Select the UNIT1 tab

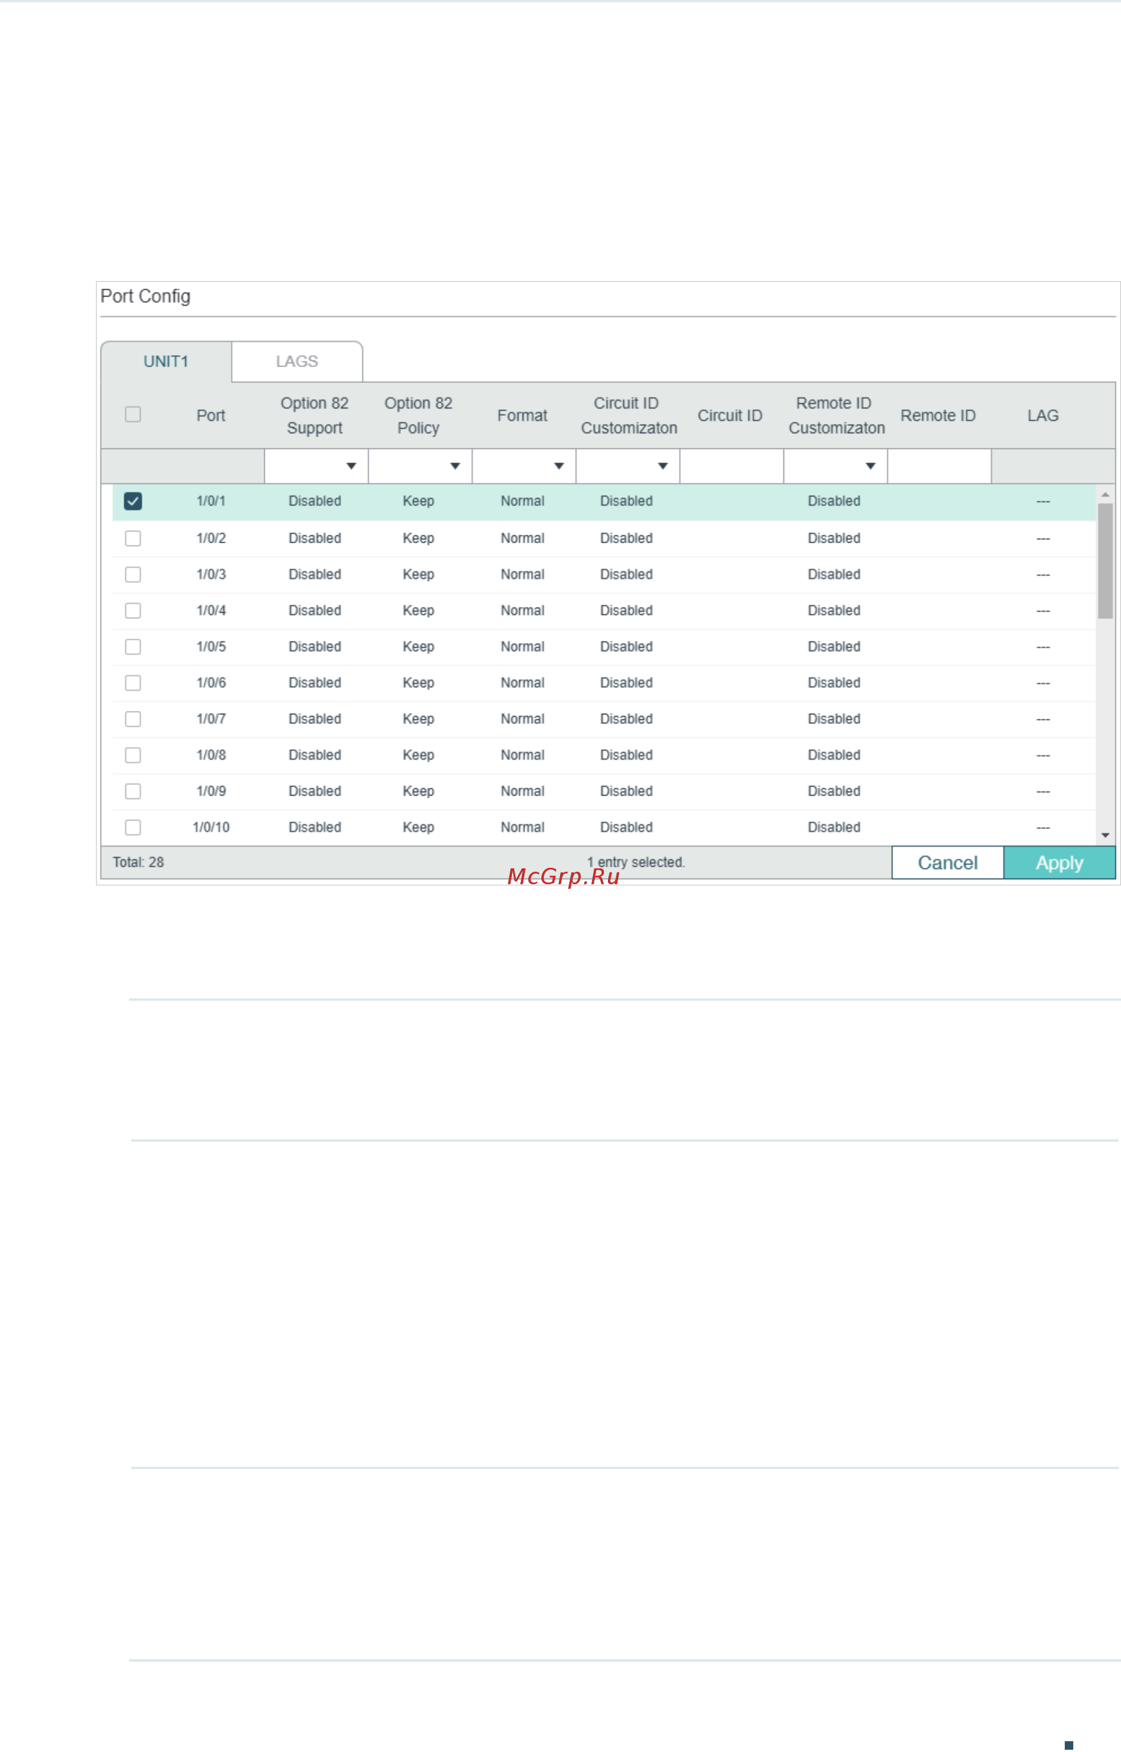click(x=166, y=361)
